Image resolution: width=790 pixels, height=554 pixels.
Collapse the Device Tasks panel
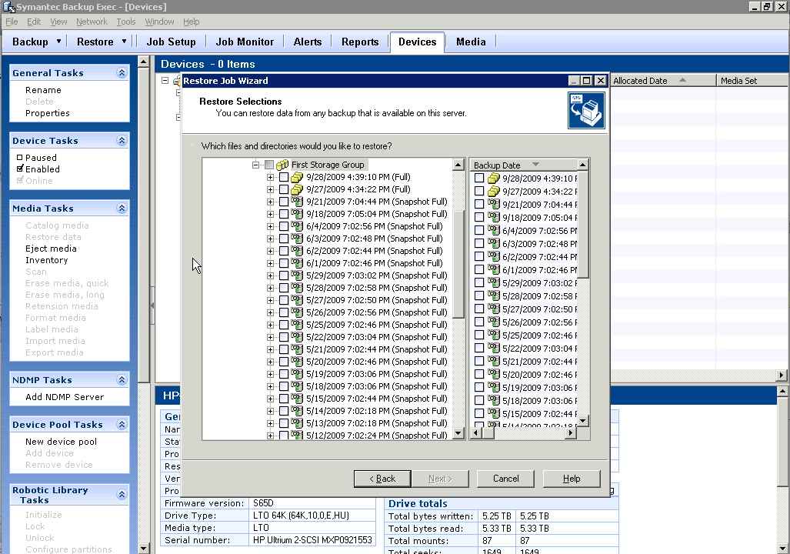pos(122,141)
